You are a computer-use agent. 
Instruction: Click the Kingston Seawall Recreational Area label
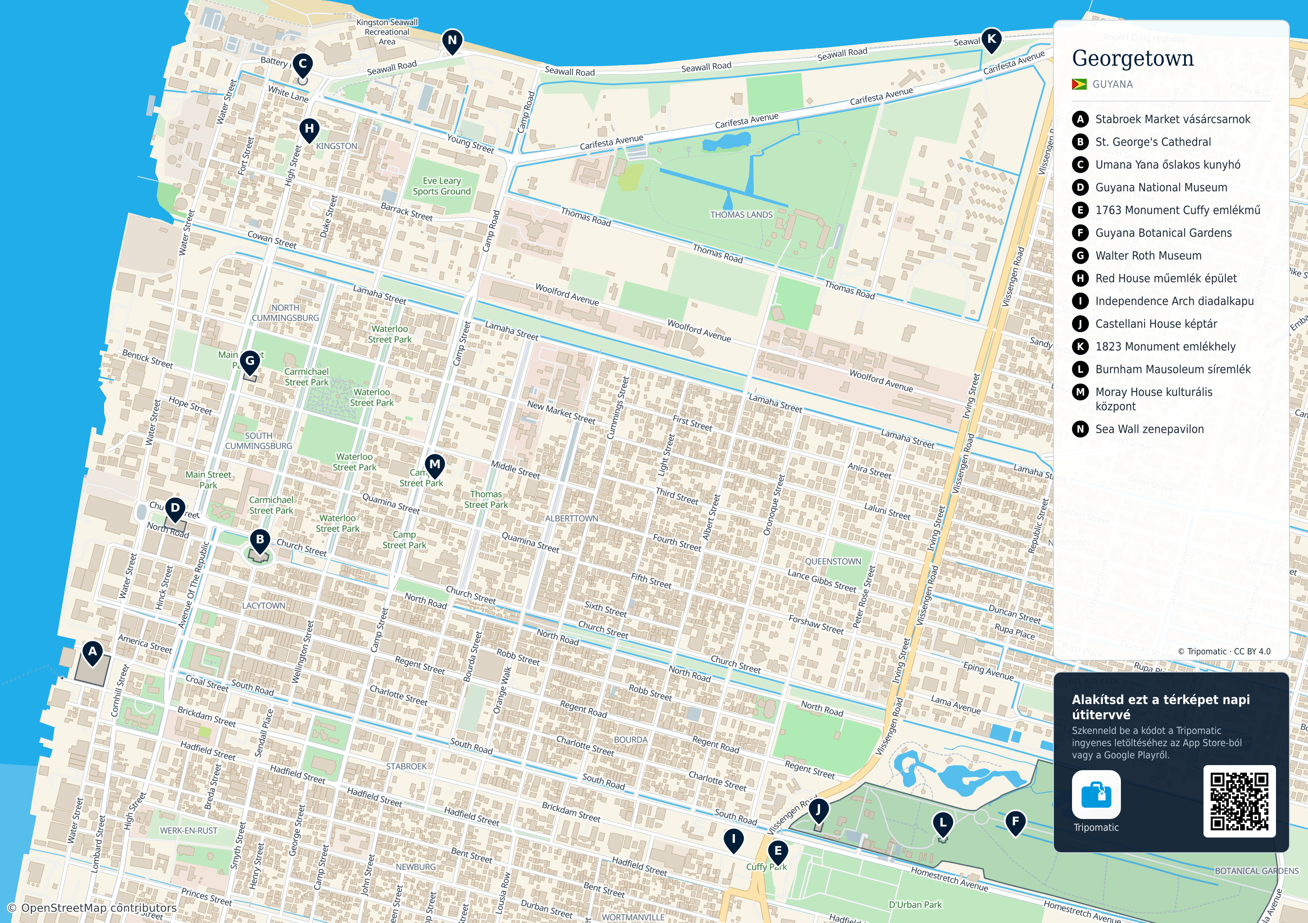pos(387,32)
